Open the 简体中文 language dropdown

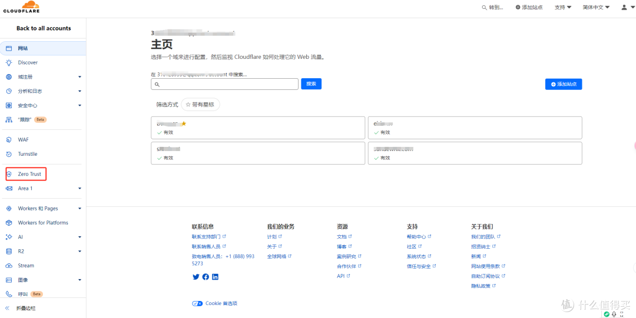[x=596, y=7]
